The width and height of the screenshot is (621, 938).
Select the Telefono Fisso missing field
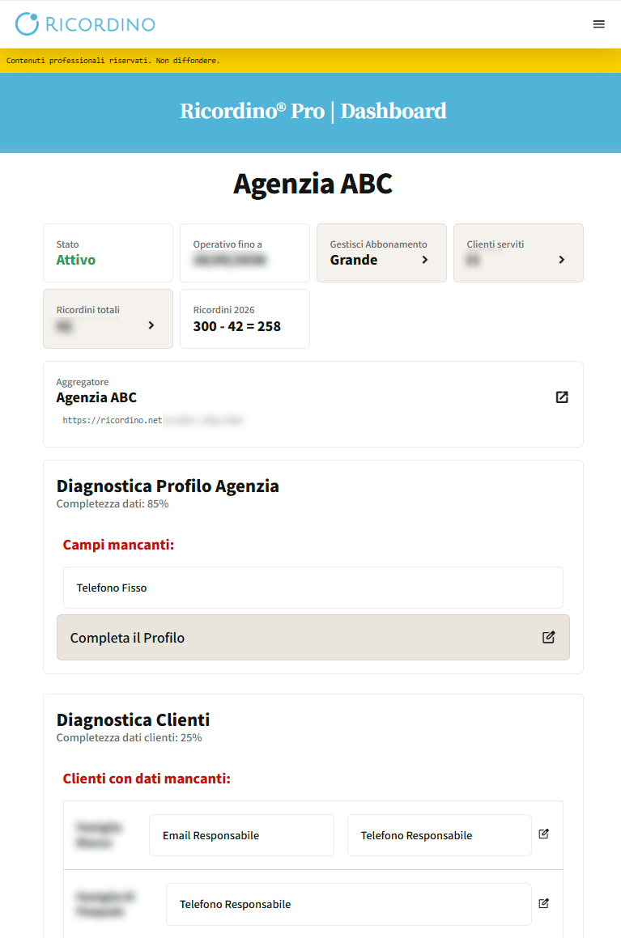(313, 588)
